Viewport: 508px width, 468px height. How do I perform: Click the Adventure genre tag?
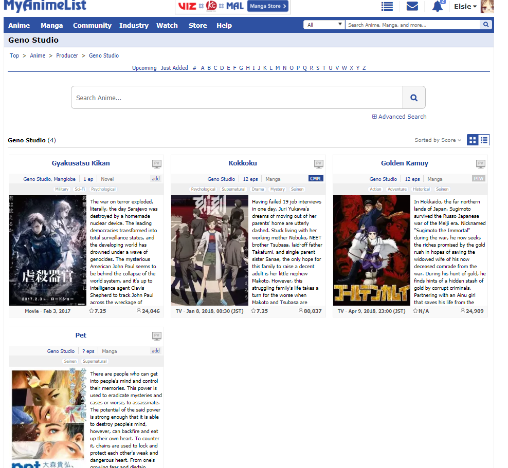coord(397,189)
